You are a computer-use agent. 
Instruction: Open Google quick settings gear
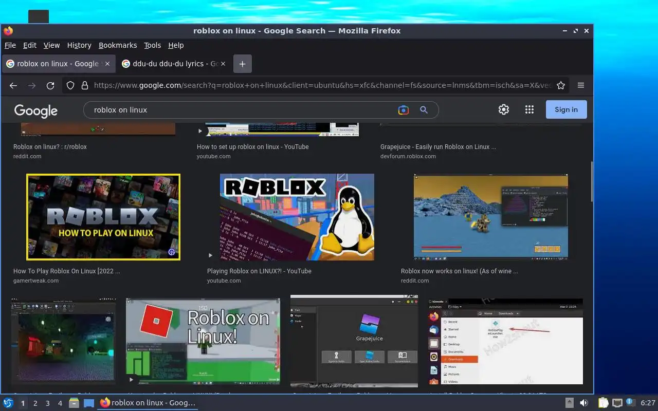point(504,109)
